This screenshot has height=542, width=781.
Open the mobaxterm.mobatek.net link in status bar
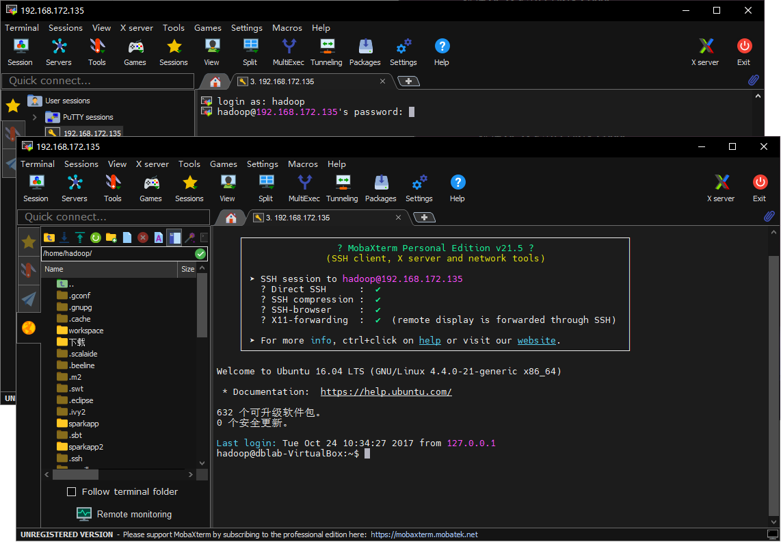(x=425, y=534)
